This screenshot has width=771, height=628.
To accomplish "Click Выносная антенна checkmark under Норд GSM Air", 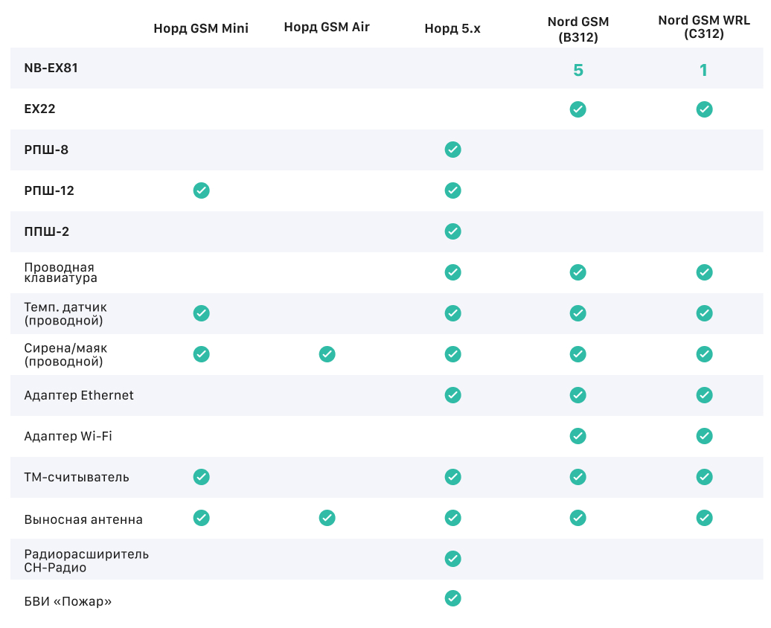I will coord(327,518).
